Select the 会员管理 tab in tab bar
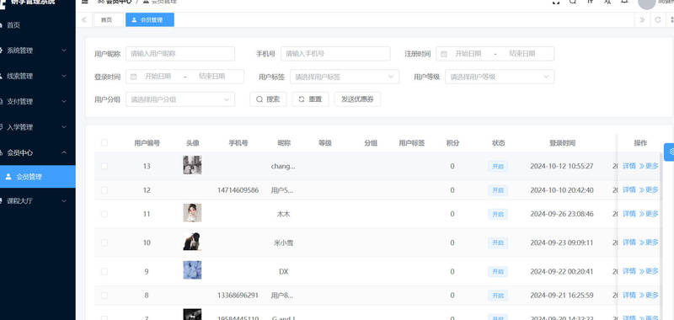This screenshot has width=674, height=320. tap(150, 19)
